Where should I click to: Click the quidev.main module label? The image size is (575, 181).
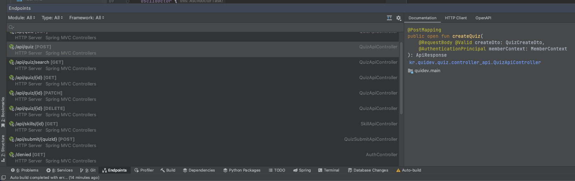point(427,71)
